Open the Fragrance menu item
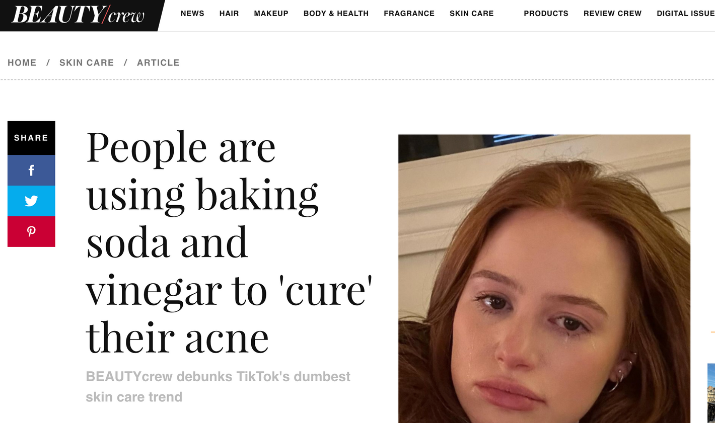This screenshot has width=715, height=423. pyautogui.click(x=409, y=14)
